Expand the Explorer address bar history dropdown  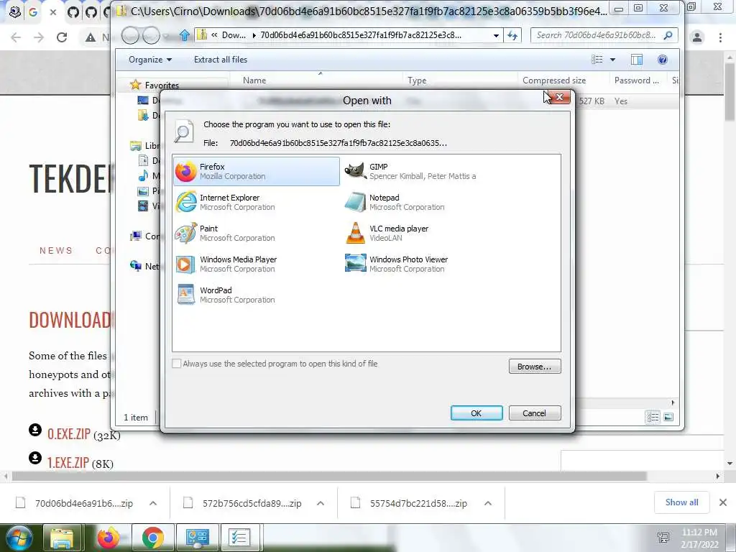tap(496, 35)
